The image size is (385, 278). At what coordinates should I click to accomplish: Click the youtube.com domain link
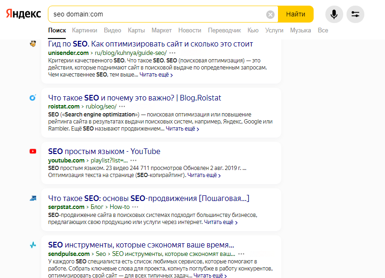pyautogui.click(x=66, y=160)
